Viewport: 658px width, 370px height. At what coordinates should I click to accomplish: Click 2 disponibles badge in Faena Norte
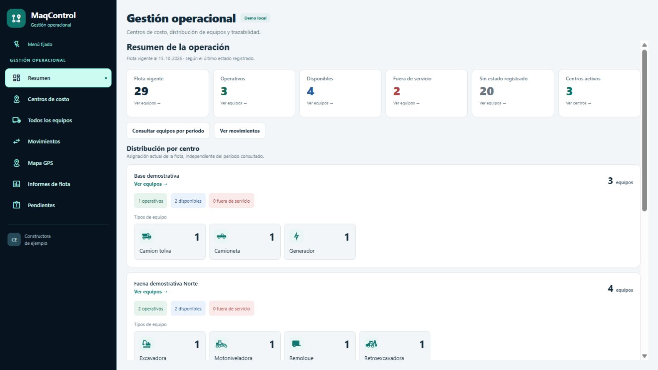click(x=188, y=309)
